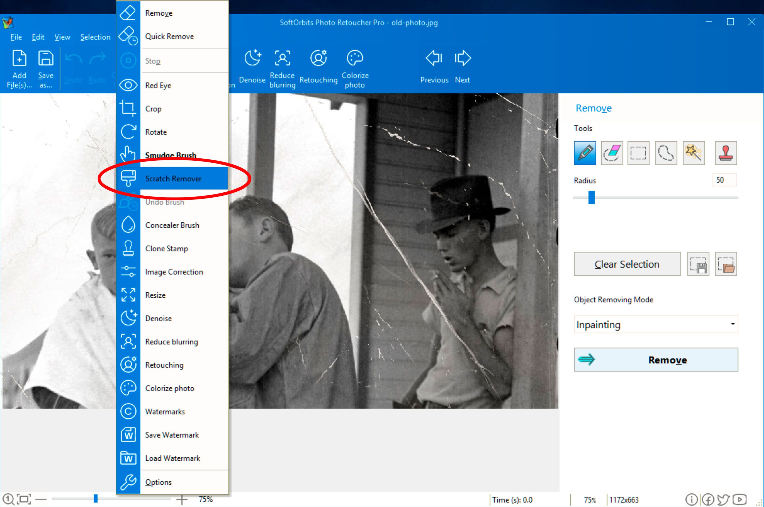Select the Smudge Brush tool

pyautogui.click(x=170, y=155)
